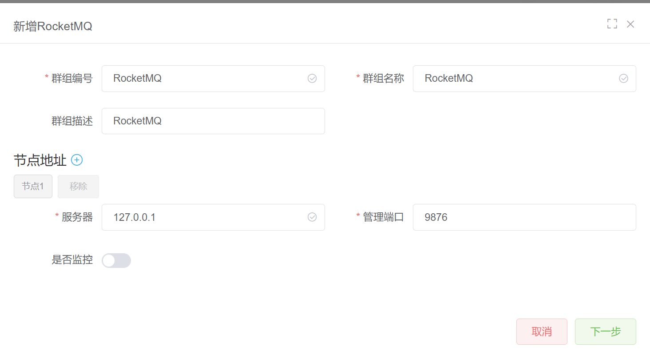Focus the 群组描述 input field
This screenshot has width=650, height=359.
tap(213, 121)
